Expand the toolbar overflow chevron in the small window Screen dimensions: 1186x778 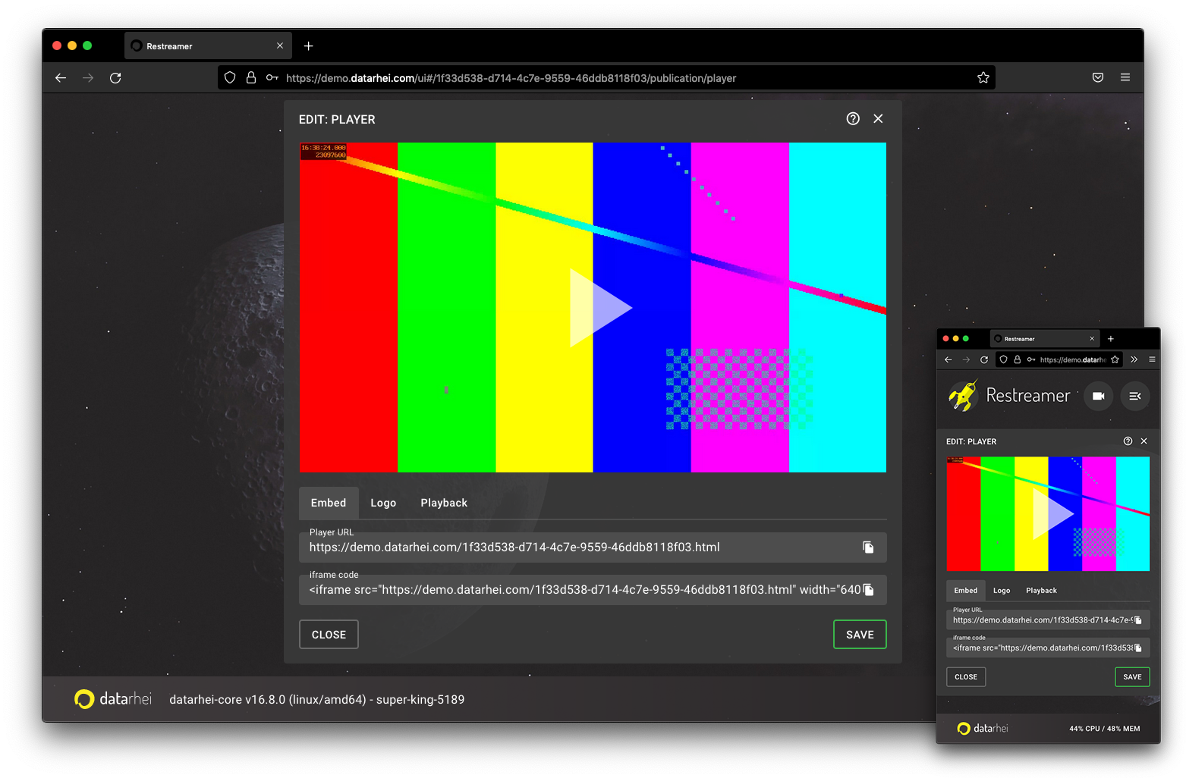pyautogui.click(x=1134, y=359)
